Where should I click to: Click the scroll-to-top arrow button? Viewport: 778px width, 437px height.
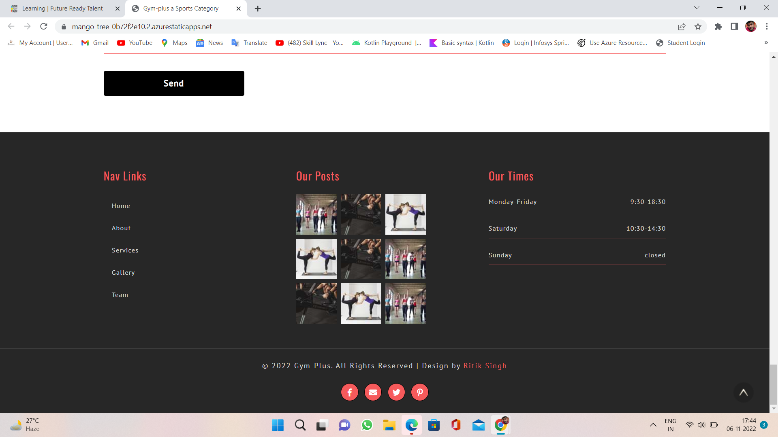tap(743, 392)
